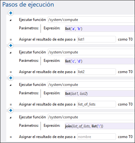Collapse the step assigned to list_of_lists
Image resolution: width=135 pixels, height=143 pixels.
pyautogui.click(x=10, y=85)
